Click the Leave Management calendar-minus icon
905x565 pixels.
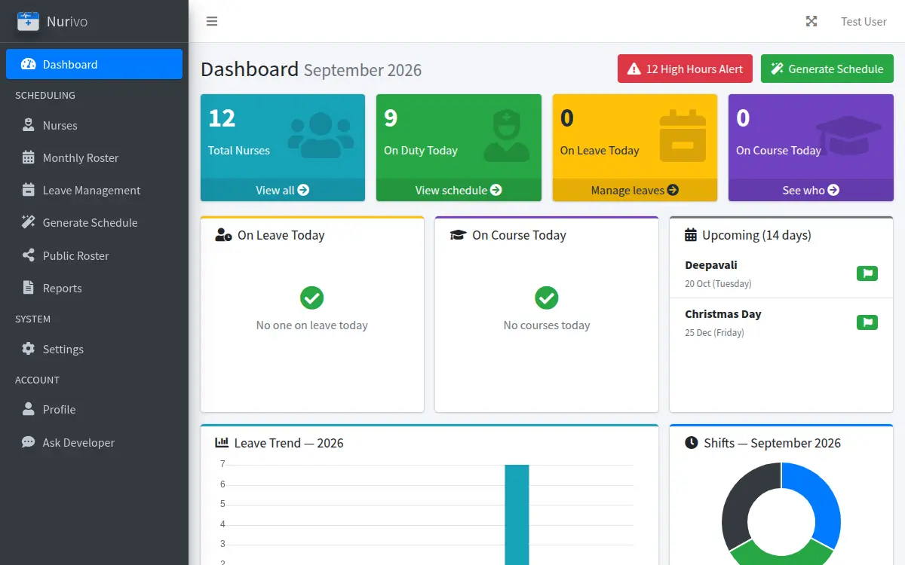29,190
